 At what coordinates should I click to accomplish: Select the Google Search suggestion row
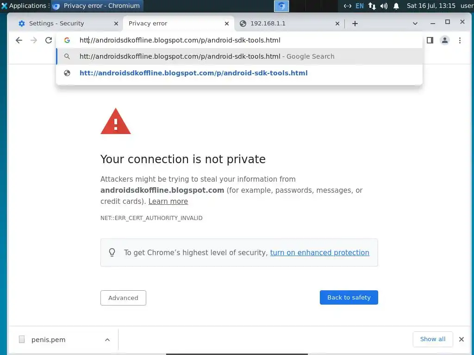pyautogui.click(x=239, y=56)
